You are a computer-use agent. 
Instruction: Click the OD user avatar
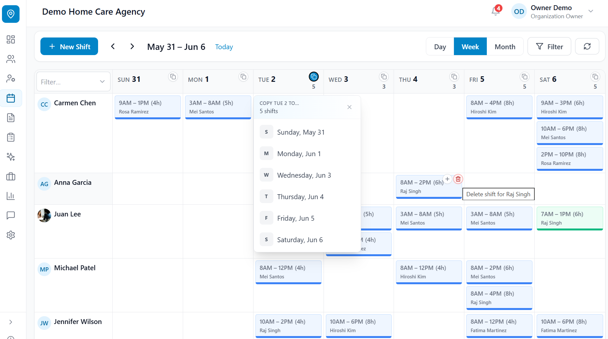click(519, 11)
